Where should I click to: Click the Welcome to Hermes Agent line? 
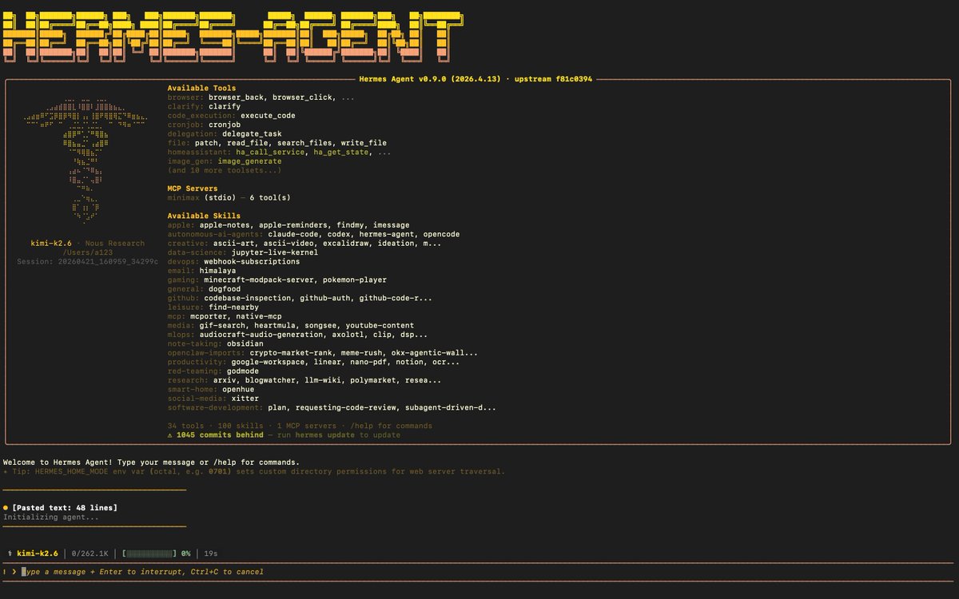pos(151,462)
